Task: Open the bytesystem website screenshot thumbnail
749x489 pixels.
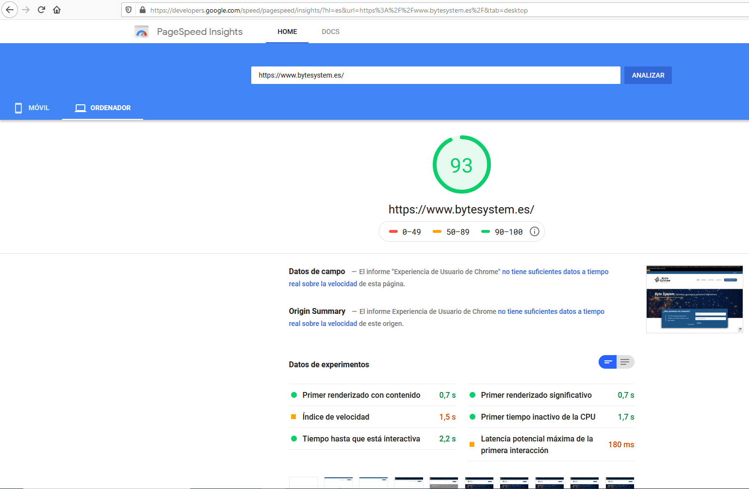Action: 694,299
